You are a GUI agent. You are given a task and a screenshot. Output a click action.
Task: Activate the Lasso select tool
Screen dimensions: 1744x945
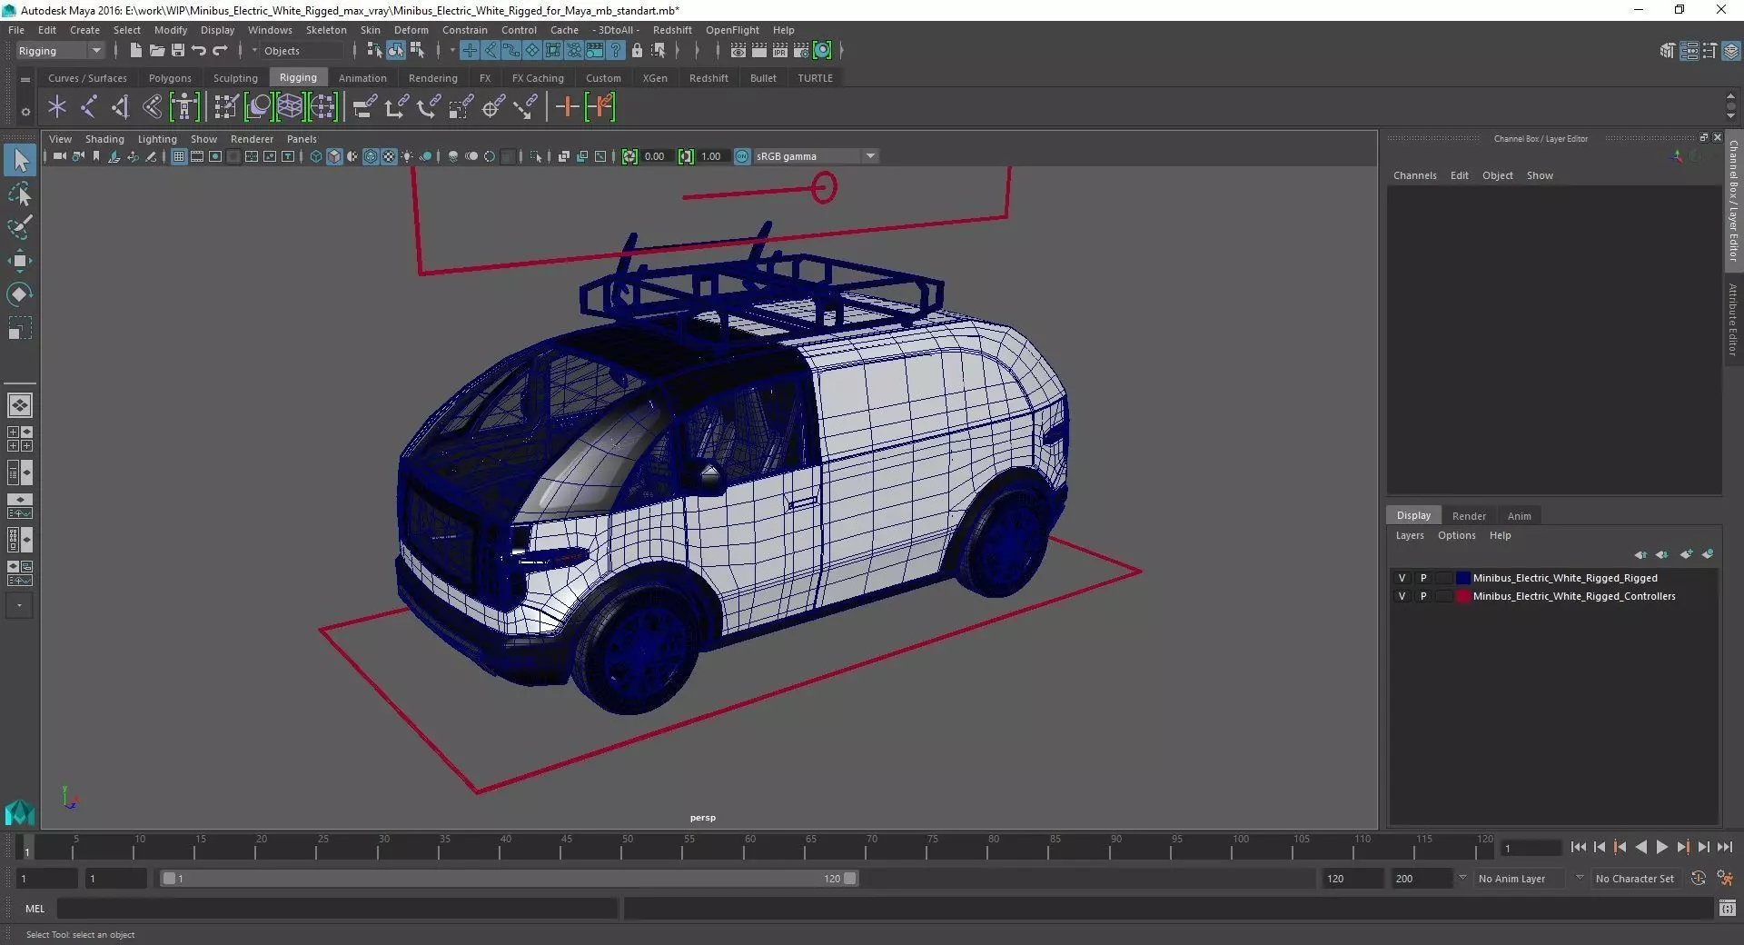coord(20,194)
